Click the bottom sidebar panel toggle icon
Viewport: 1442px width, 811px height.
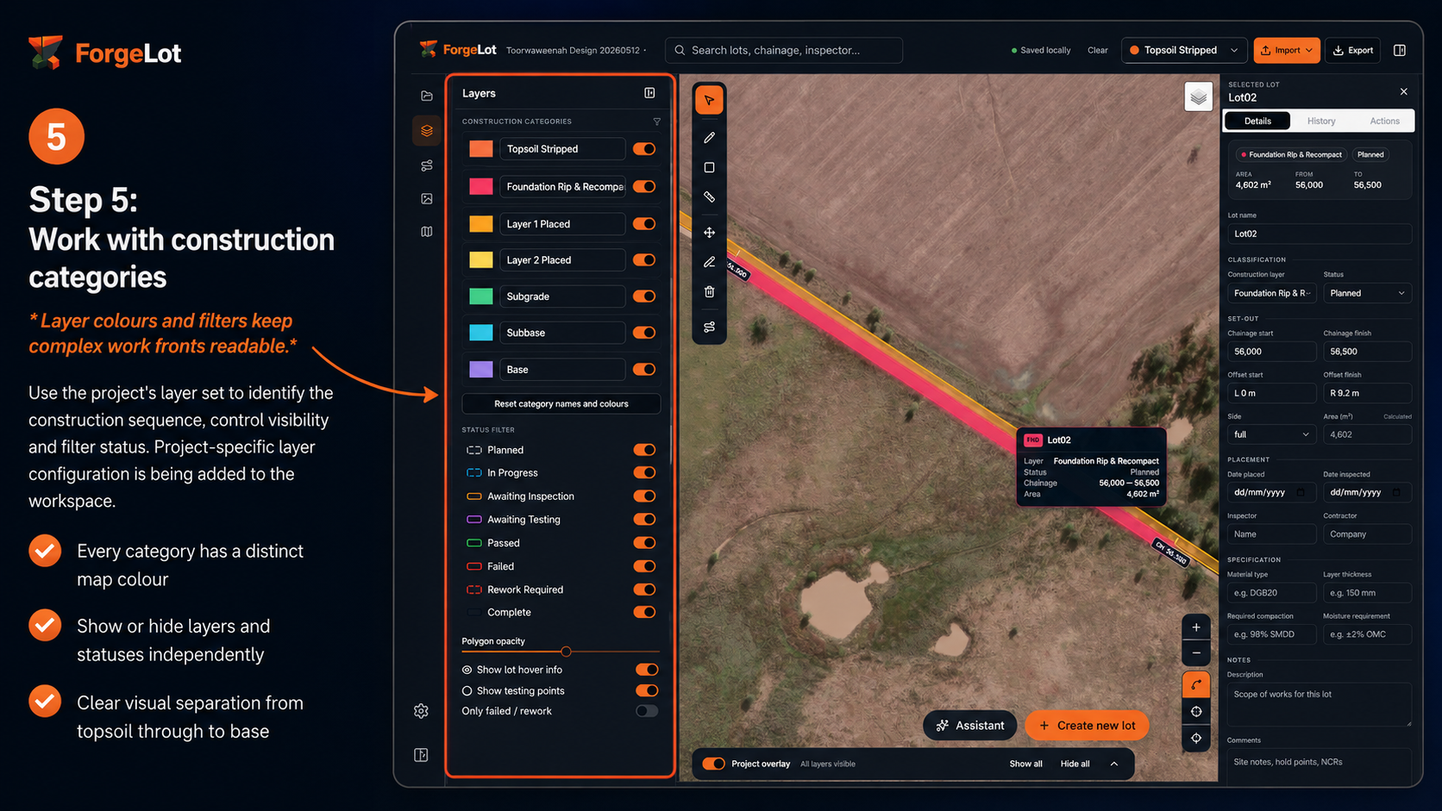421,755
